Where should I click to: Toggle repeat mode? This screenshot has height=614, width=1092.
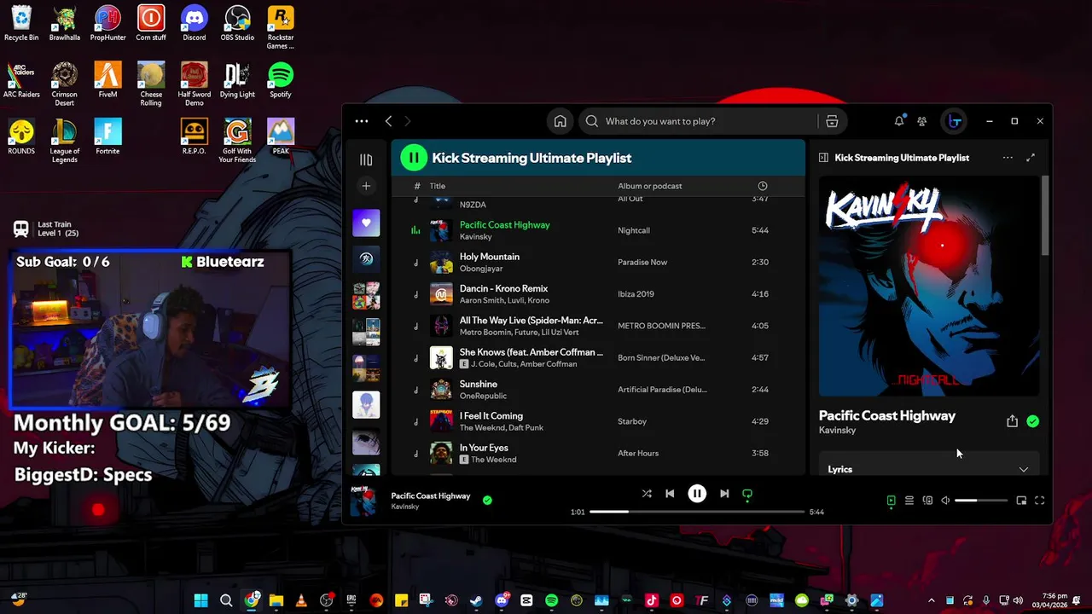coord(747,494)
